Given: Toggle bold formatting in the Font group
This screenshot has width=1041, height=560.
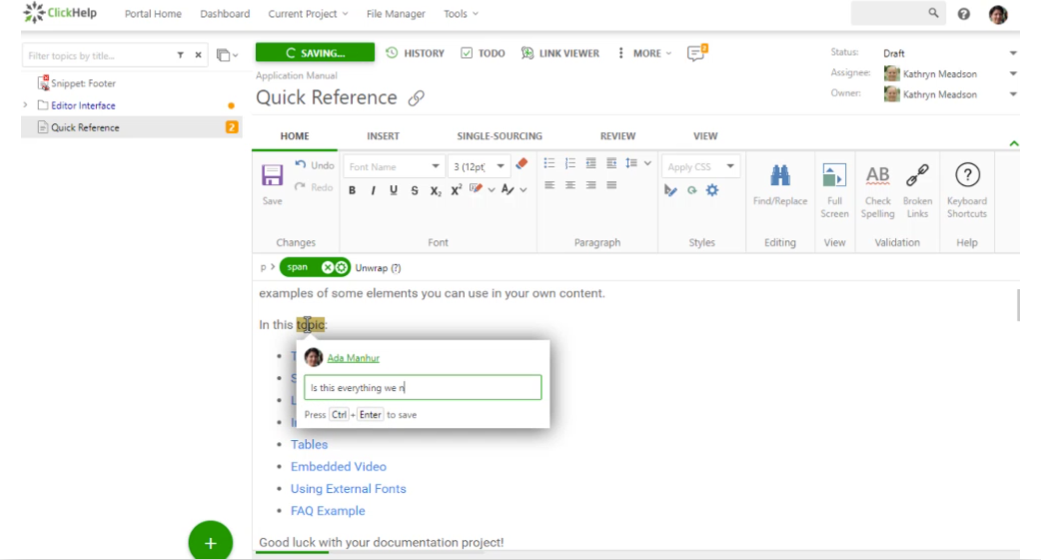Looking at the screenshot, I should pyautogui.click(x=352, y=190).
